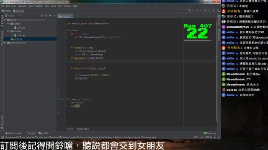Open the Code menu
The image size is (268, 150).
click(x=31, y=6)
